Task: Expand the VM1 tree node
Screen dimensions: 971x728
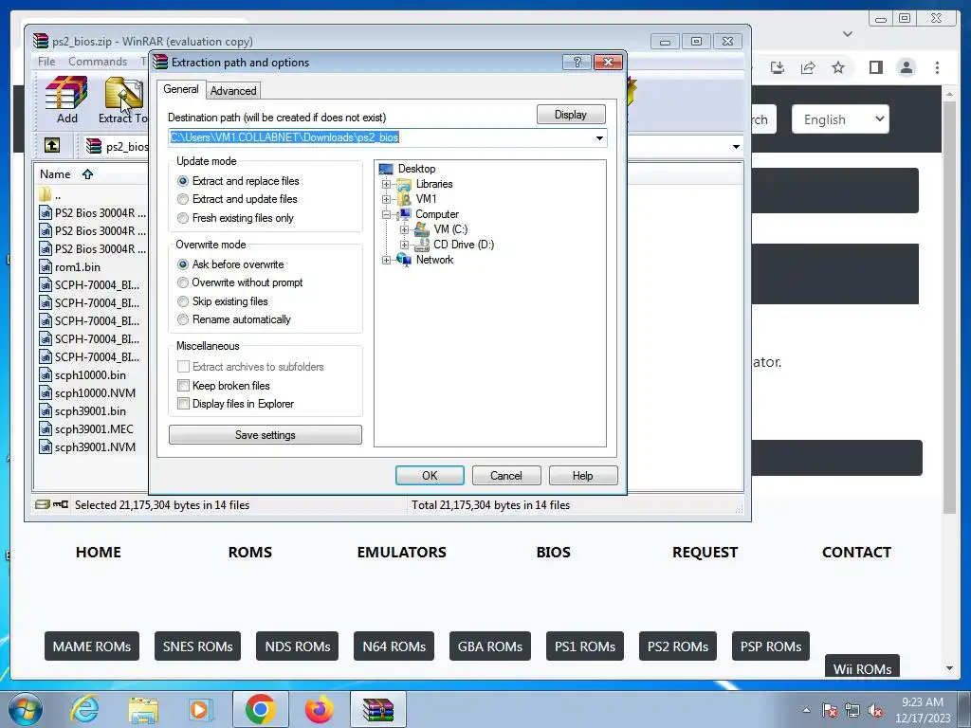Action: pyautogui.click(x=387, y=199)
